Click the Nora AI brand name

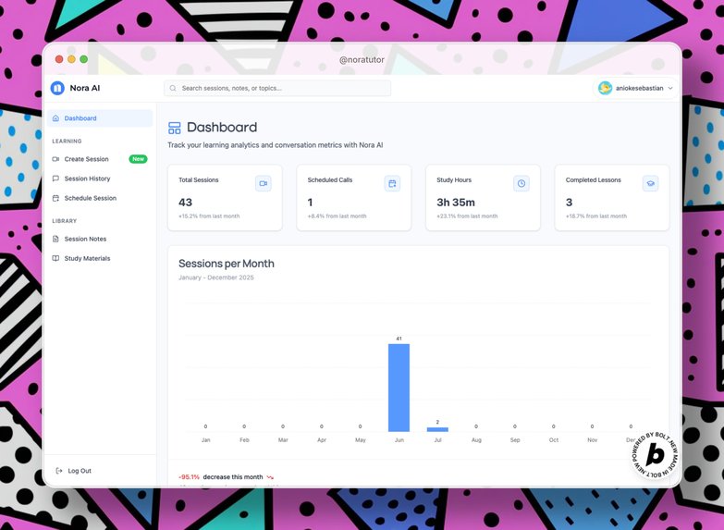(x=85, y=88)
